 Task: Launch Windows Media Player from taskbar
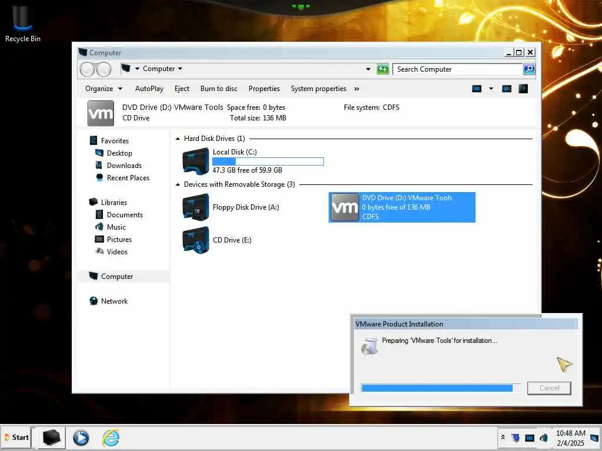click(81, 437)
